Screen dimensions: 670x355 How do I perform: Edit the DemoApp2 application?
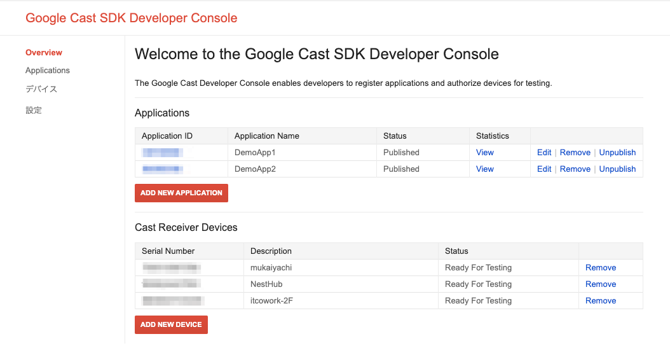click(544, 169)
